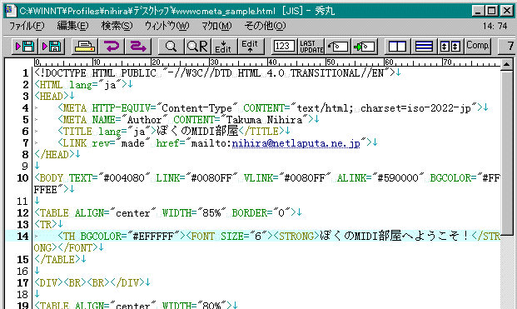Click BGCOLOR="#EFFFFF" on line 14
Image resolution: width=517 pixels, height=309 pixels.
[130, 236]
